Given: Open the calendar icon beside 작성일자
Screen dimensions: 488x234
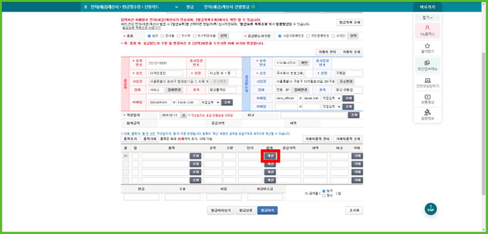Looking at the screenshot, I should tap(183, 115).
